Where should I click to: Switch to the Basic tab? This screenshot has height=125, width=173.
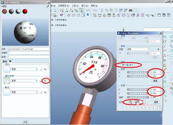point(5,61)
